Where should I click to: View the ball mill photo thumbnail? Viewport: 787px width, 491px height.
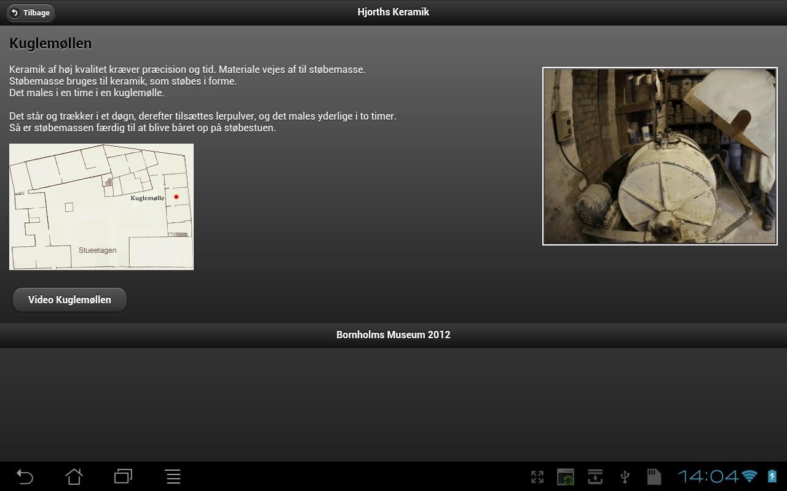click(x=660, y=156)
